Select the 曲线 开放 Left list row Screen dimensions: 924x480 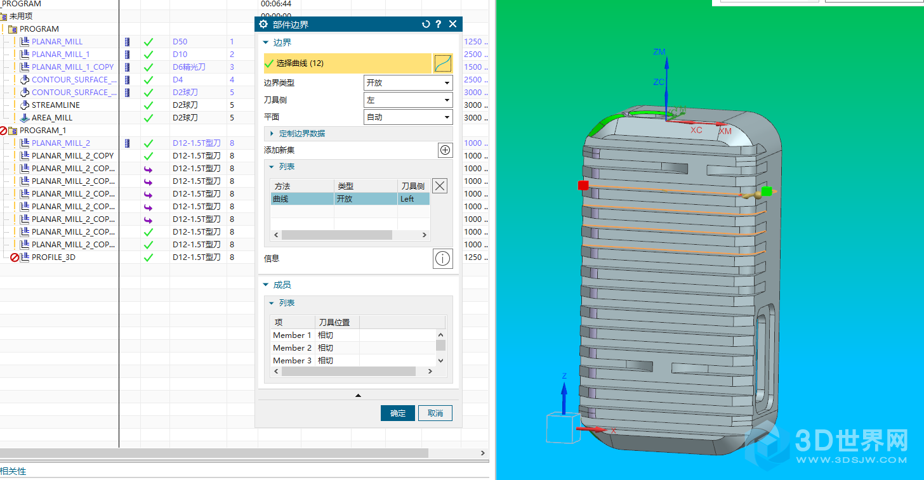[x=350, y=198]
